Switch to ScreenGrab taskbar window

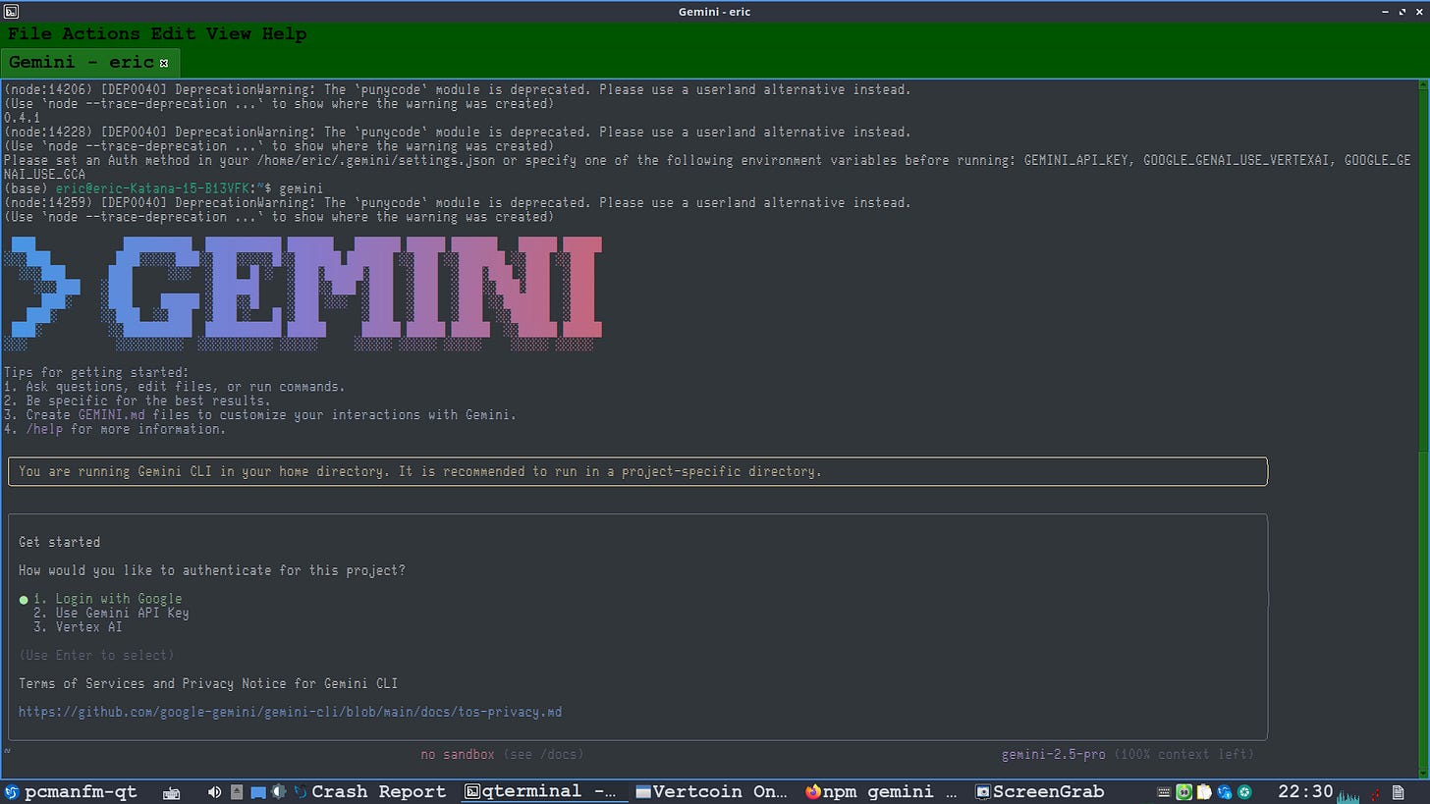point(1039,792)
